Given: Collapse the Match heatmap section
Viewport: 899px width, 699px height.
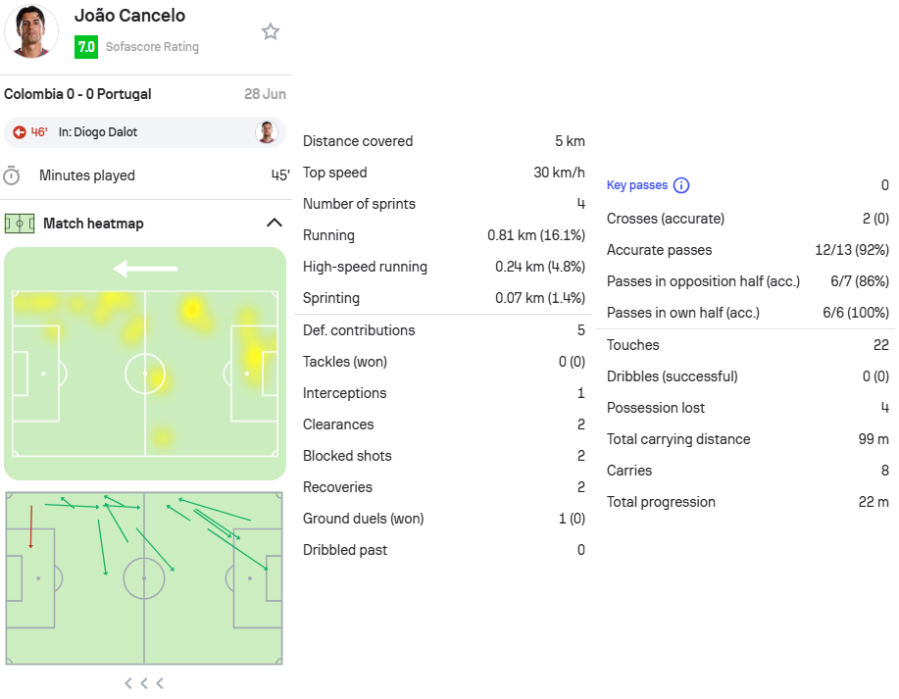Looking at the screenshot, I should 275,223.
